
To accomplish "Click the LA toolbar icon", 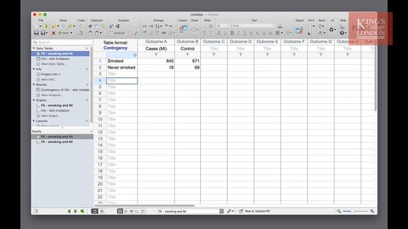I will 332,30.
